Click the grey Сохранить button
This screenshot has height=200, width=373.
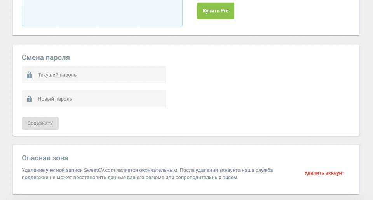tap(40, 123)
